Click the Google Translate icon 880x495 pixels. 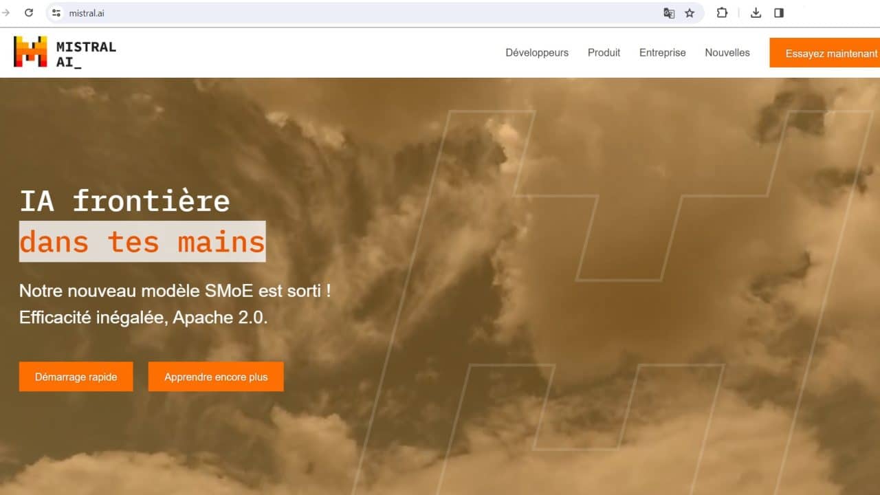pyautogui.click(x=668, y=13)
